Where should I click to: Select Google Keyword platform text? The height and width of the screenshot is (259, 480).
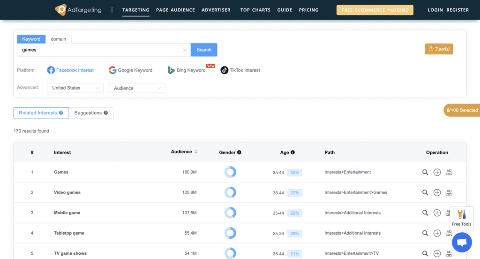(135, 70)
